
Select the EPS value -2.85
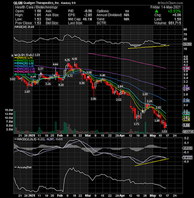tap(87, 15)
